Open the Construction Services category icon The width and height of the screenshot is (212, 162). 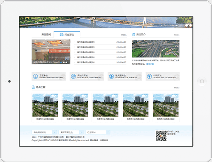111,76
